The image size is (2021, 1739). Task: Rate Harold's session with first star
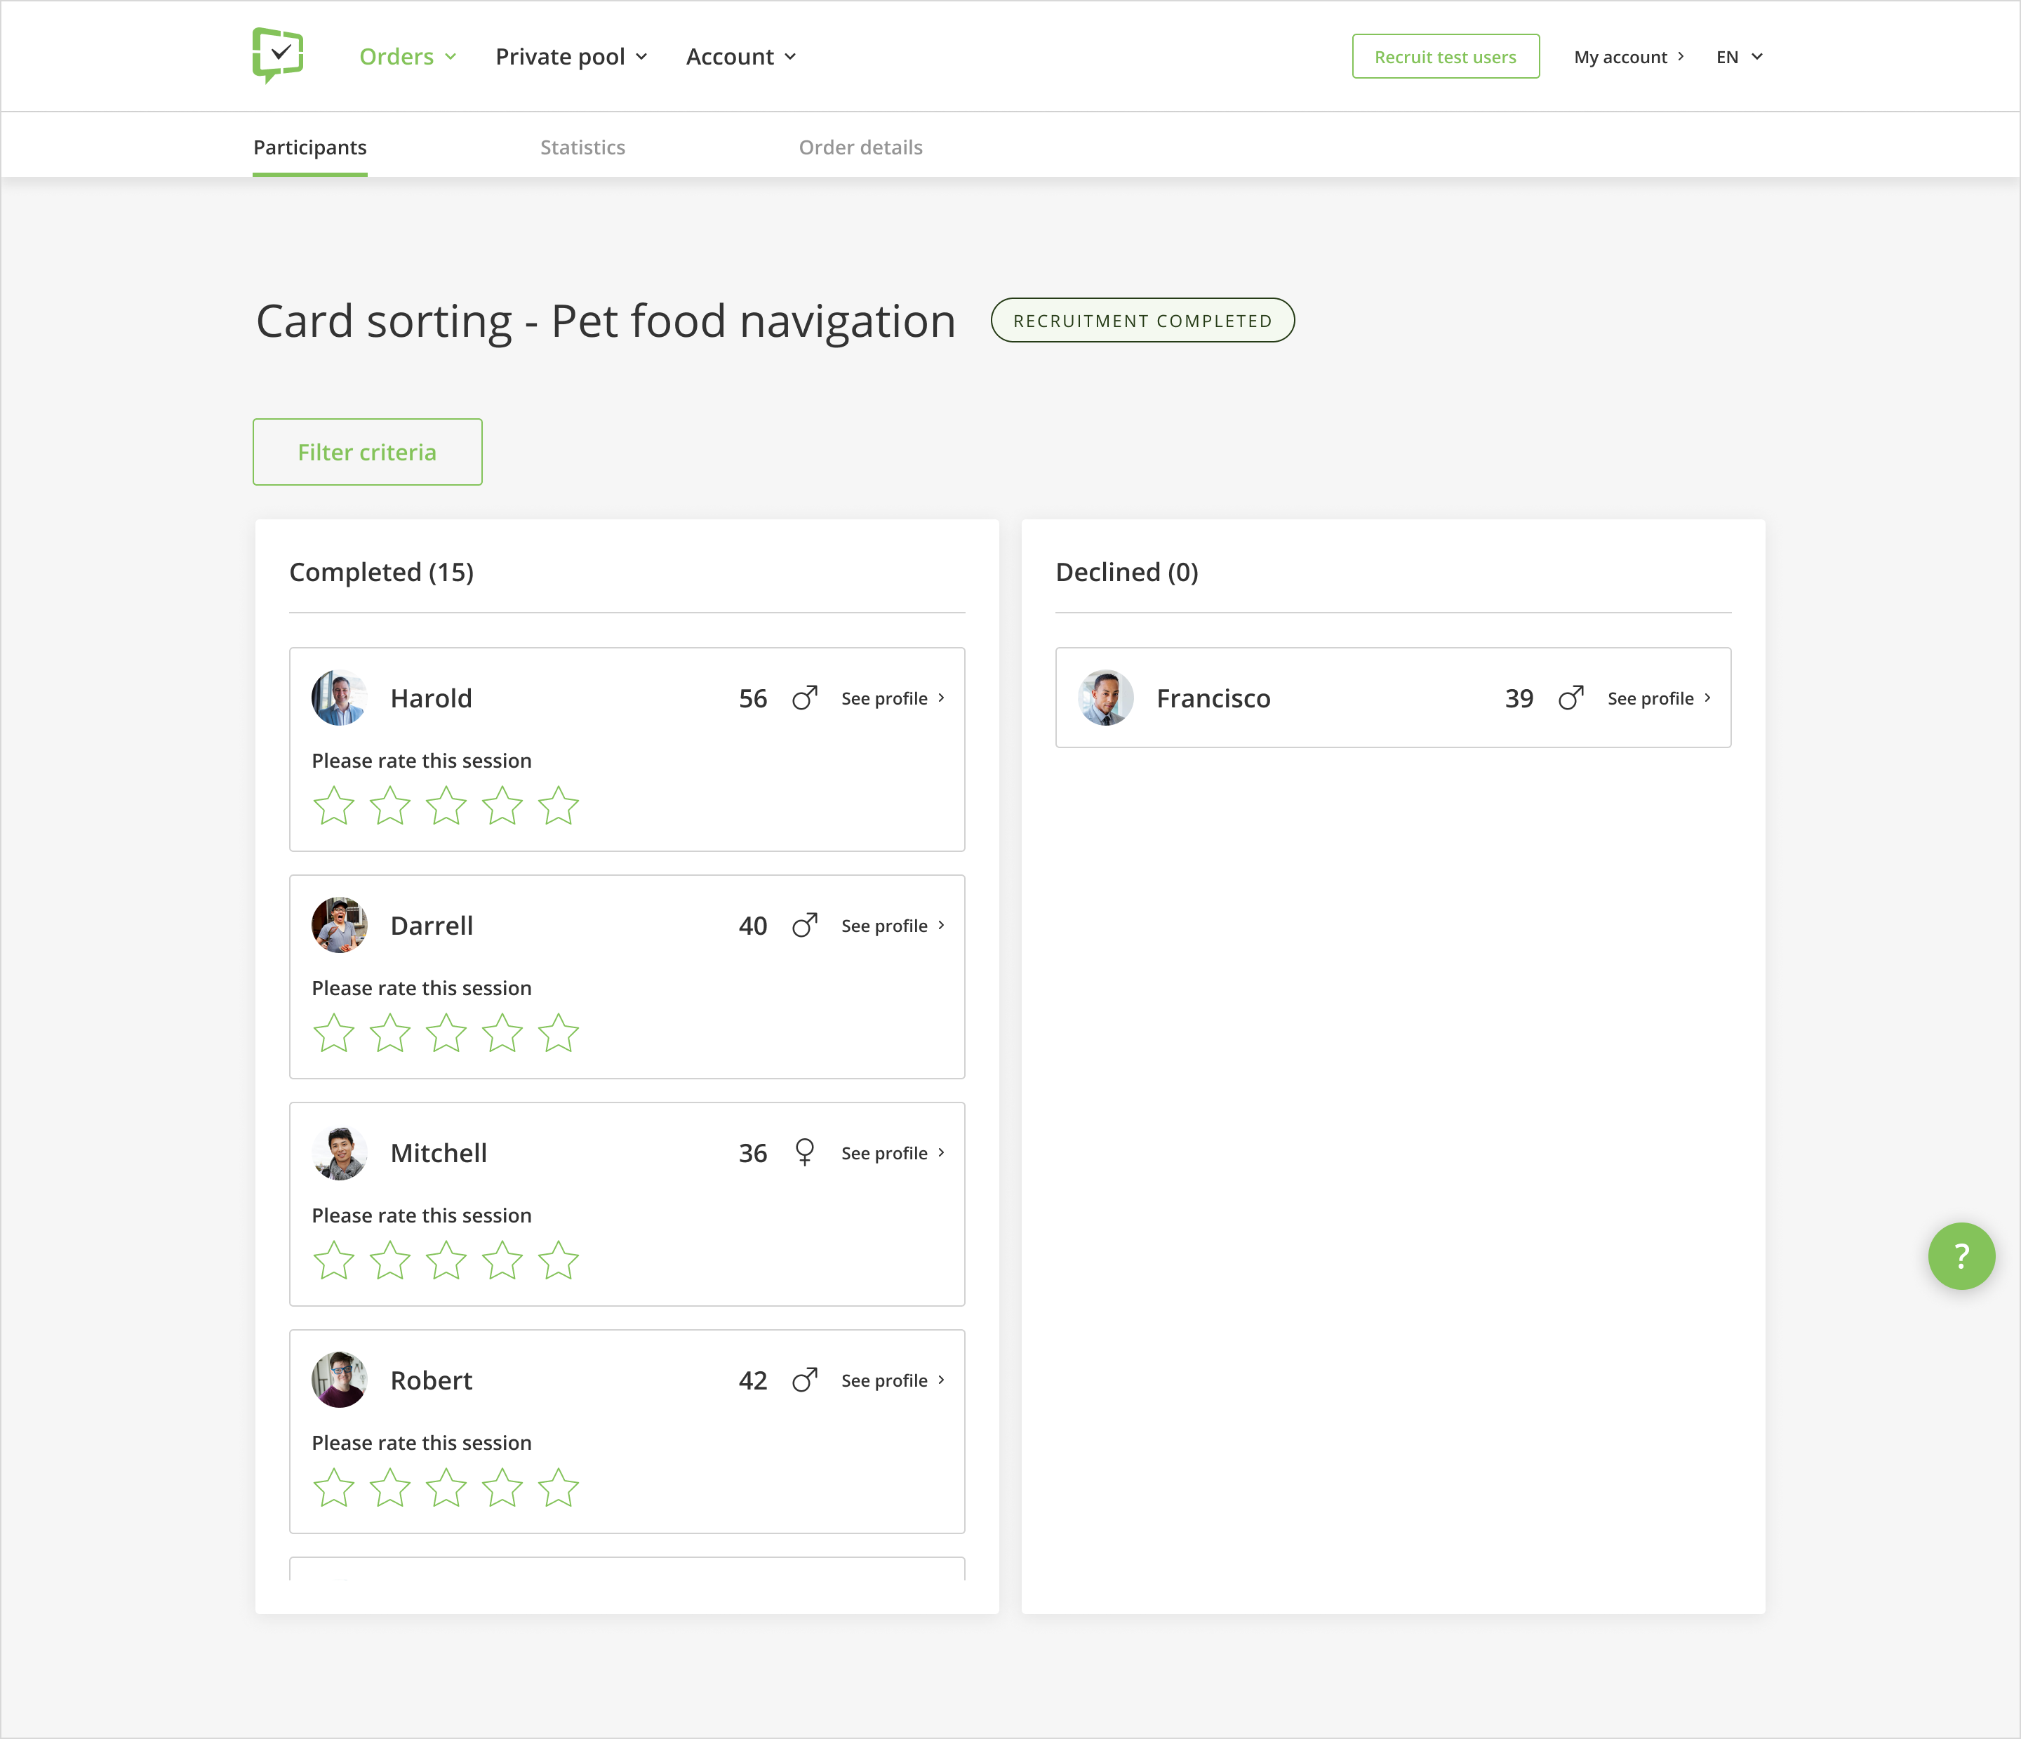pyautogui.click(x=332, y=804)
